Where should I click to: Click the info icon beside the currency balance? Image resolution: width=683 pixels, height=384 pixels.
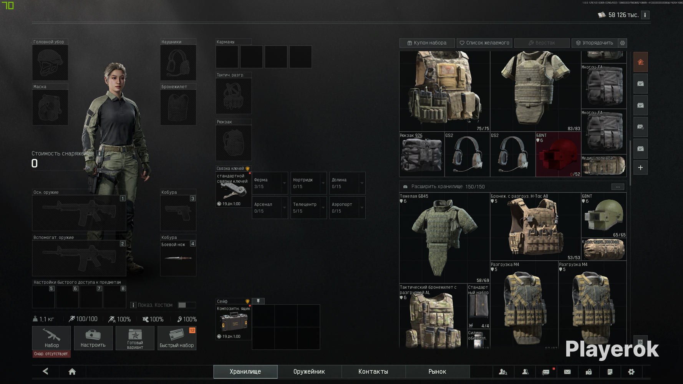(x=645, y=15)
